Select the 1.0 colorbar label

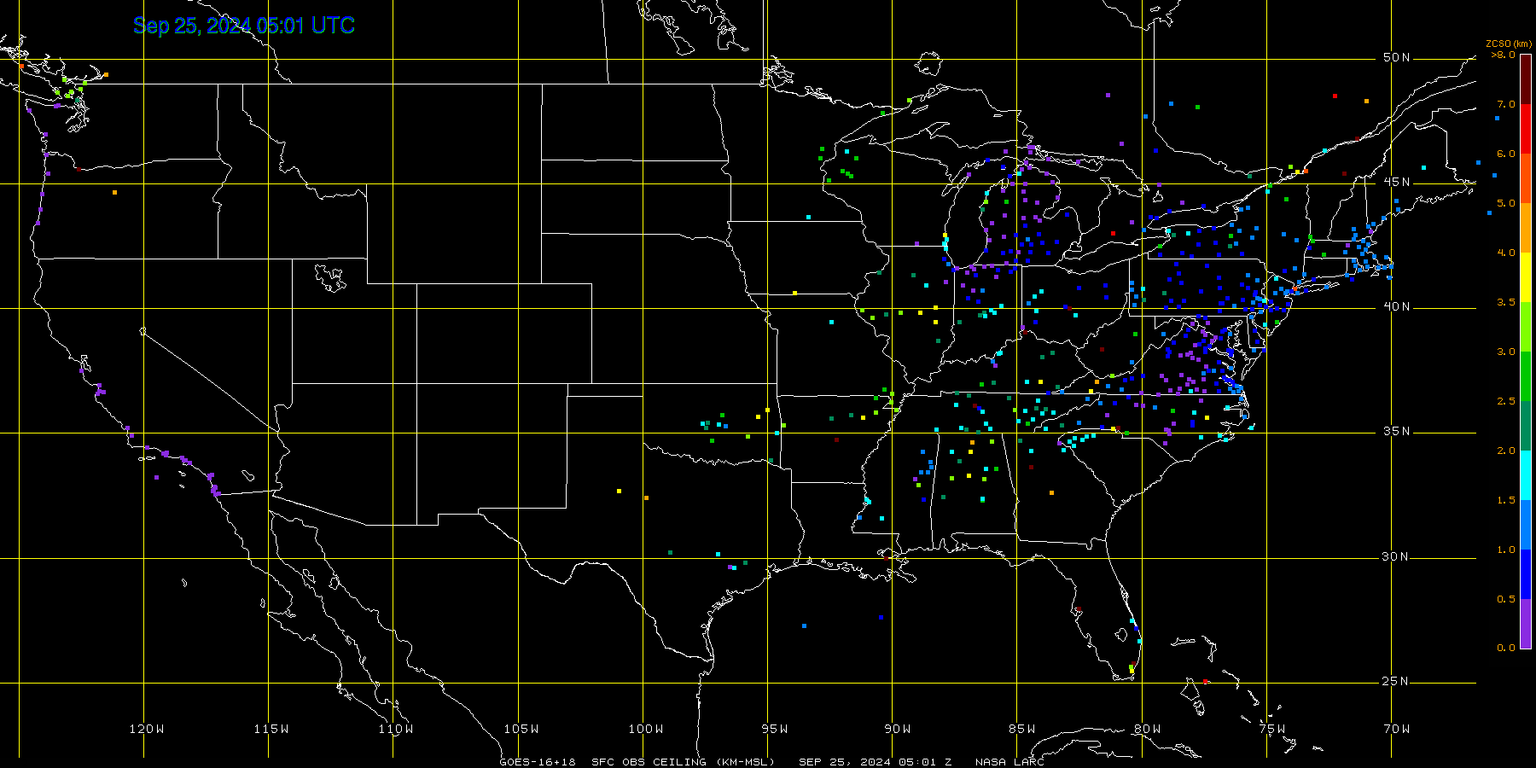click(1506, 550)
